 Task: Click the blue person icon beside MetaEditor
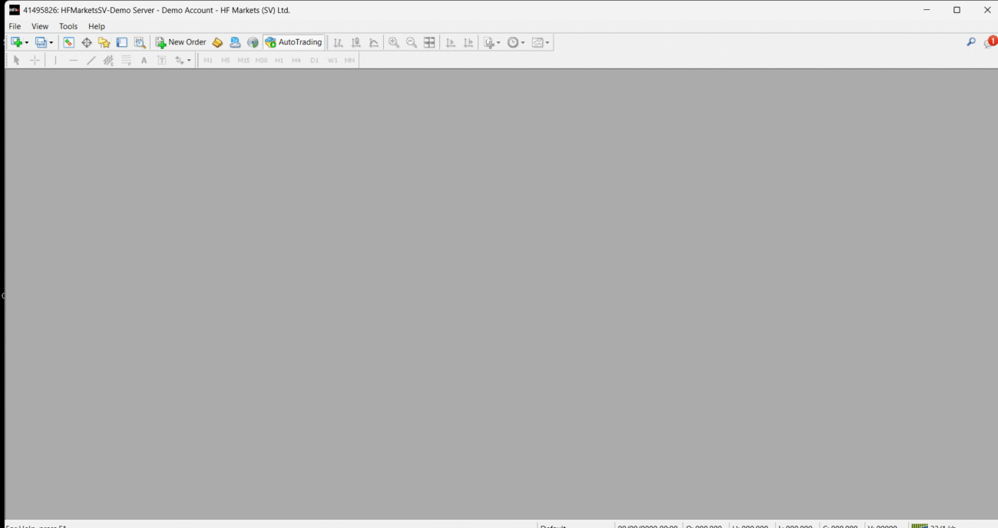click(x=236, y=43)
